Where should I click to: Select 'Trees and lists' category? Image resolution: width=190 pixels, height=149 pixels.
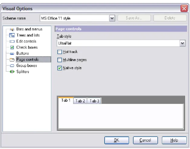pos(28,35)
